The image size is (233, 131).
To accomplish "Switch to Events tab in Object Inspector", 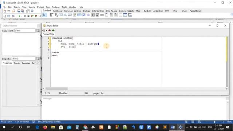I will point(17,63).
